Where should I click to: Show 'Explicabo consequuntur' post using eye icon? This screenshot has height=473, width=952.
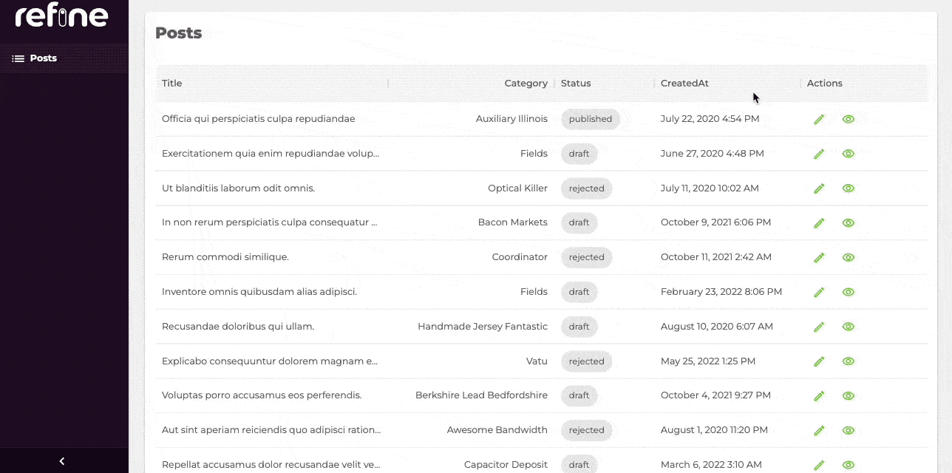(849, 361)
